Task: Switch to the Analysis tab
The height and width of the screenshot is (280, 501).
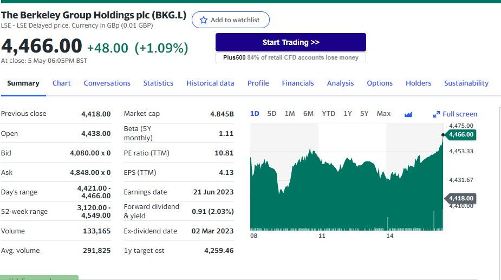Action: pyautogui.click(x=340, y=83)
